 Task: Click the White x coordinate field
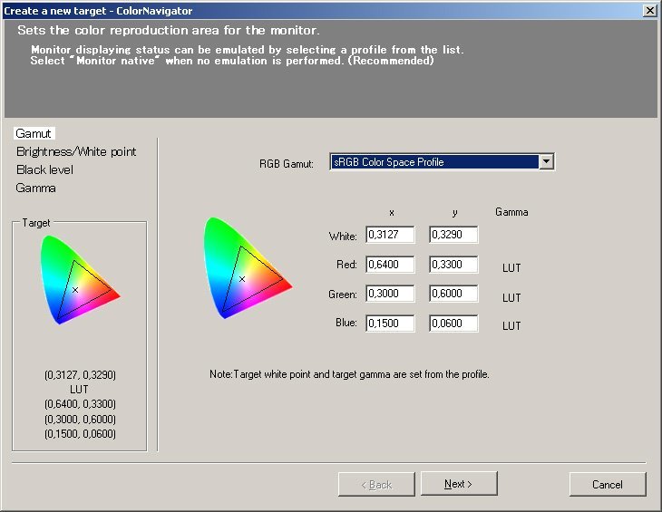click(390, 235)
